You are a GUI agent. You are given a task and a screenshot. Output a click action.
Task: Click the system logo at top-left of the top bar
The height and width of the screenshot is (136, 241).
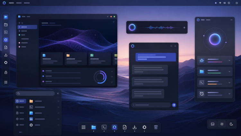[x=4, y=3]
